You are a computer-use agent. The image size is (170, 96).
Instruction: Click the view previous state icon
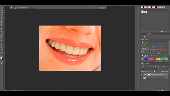(x=159, y=61)
